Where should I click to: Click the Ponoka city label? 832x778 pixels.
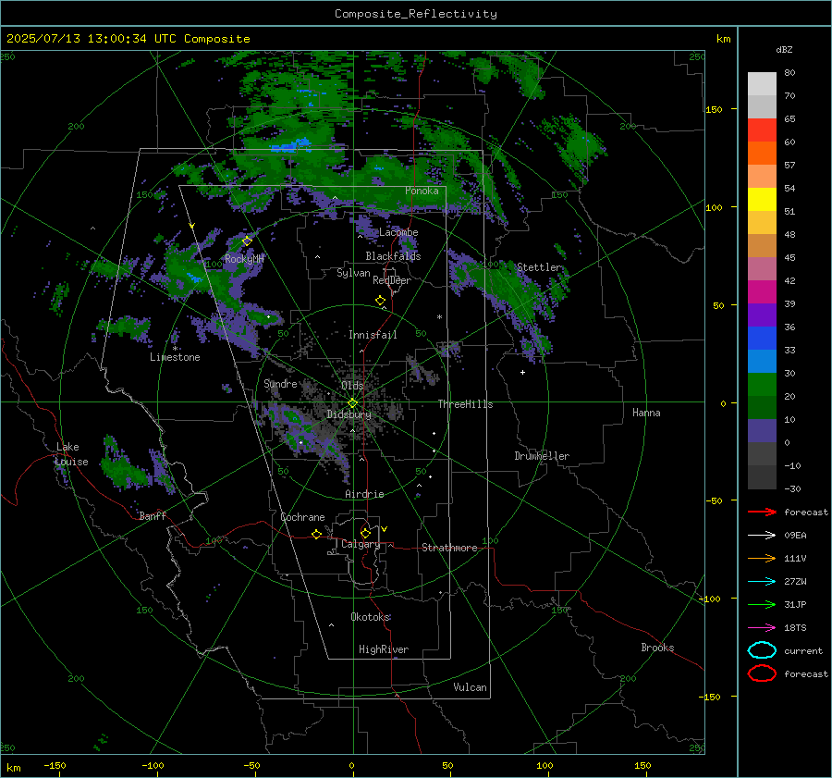(422, 191)
